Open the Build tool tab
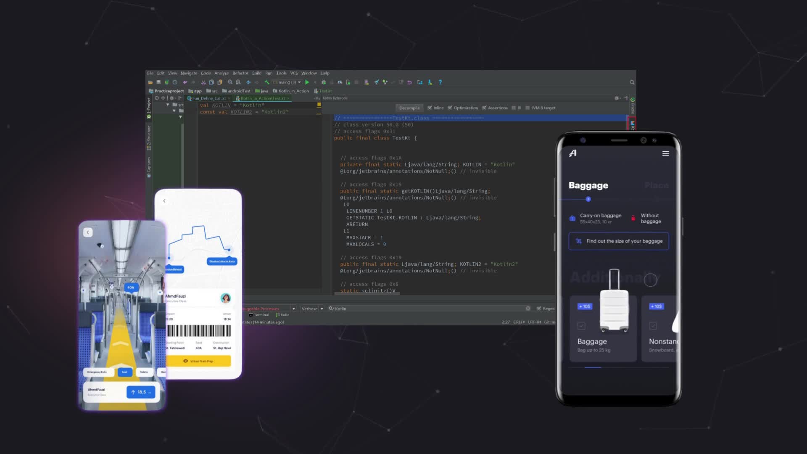The height and width of the screenshot is (454, 807). click(x=282, y=315)
